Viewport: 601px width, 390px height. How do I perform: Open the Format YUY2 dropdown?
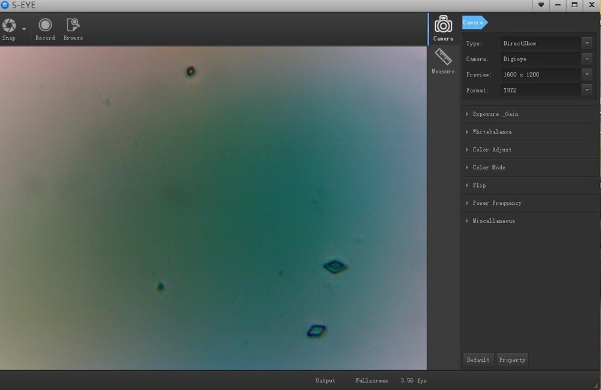coord(587,90)
